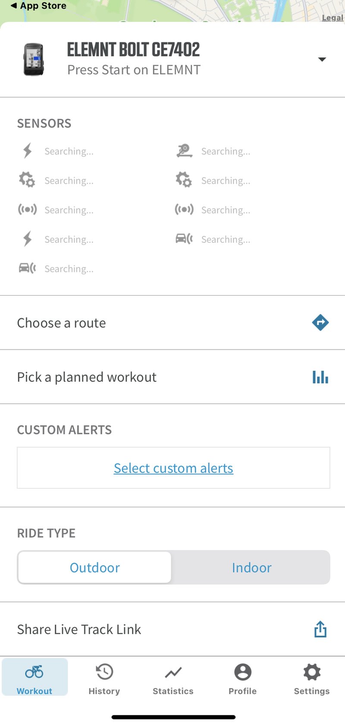Click the searching radar car sensor icon

27,268
